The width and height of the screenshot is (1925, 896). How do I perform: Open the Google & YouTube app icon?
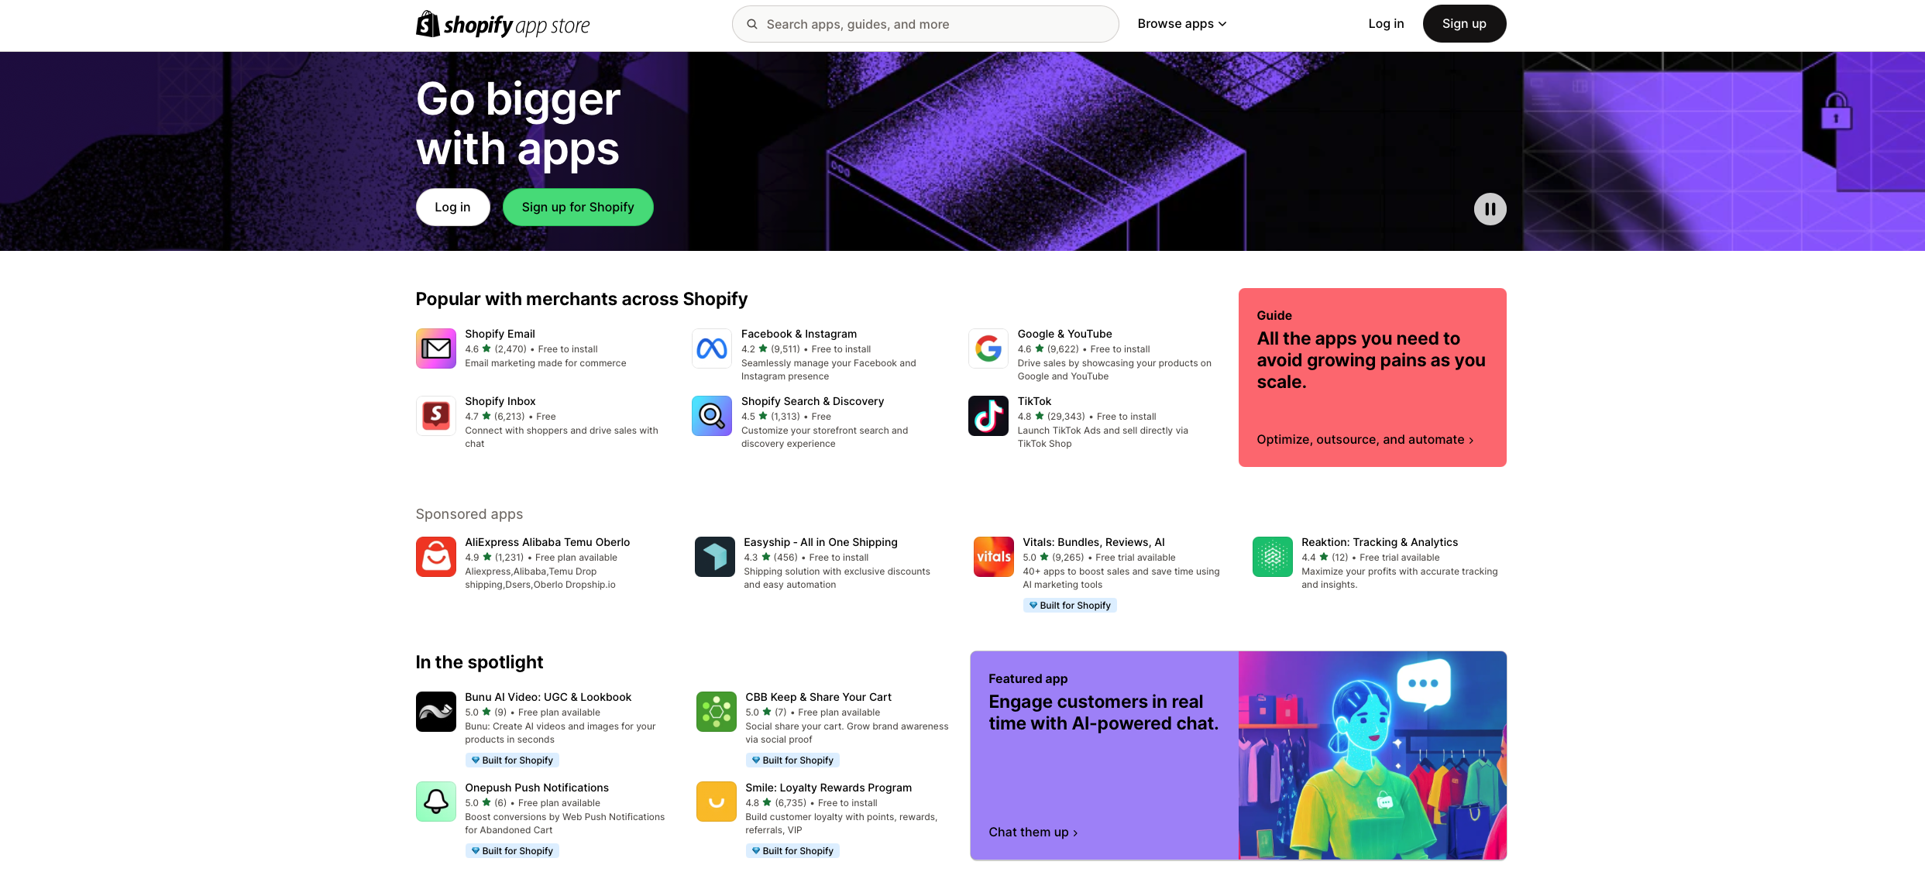click(988, 348)
